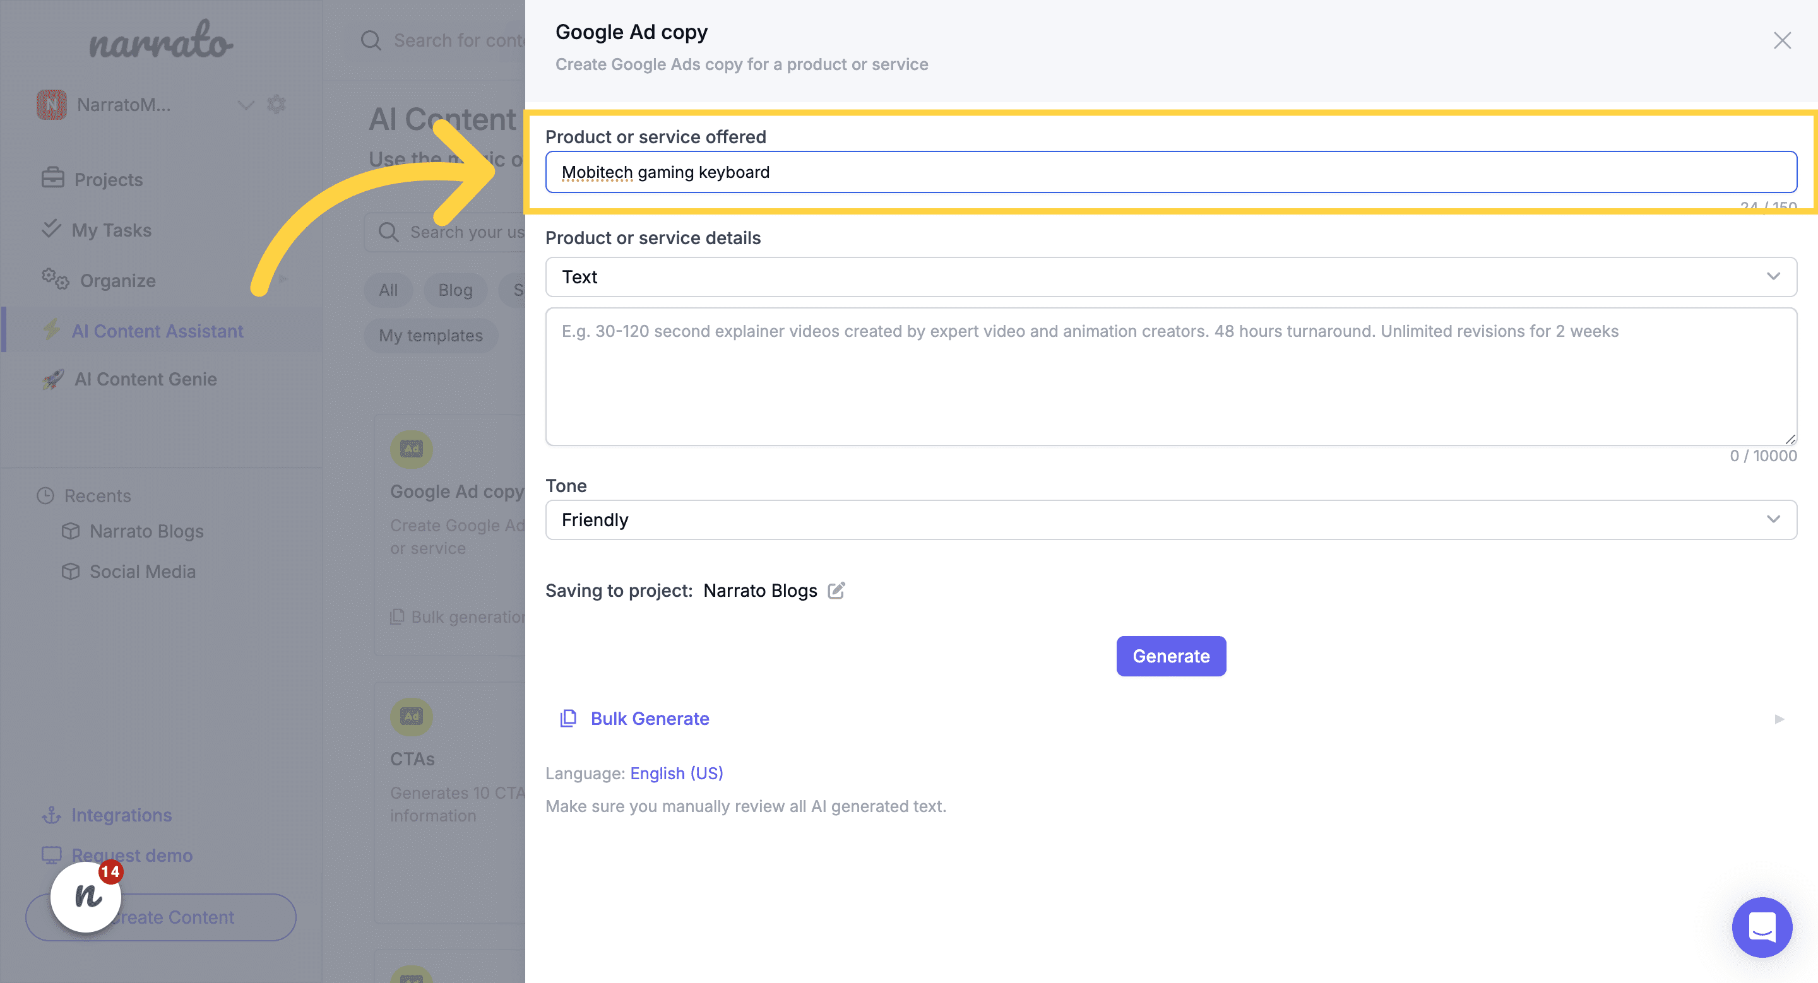Click the Narrato logo
Screen dimensions: 1818x983
click(161, 40)
